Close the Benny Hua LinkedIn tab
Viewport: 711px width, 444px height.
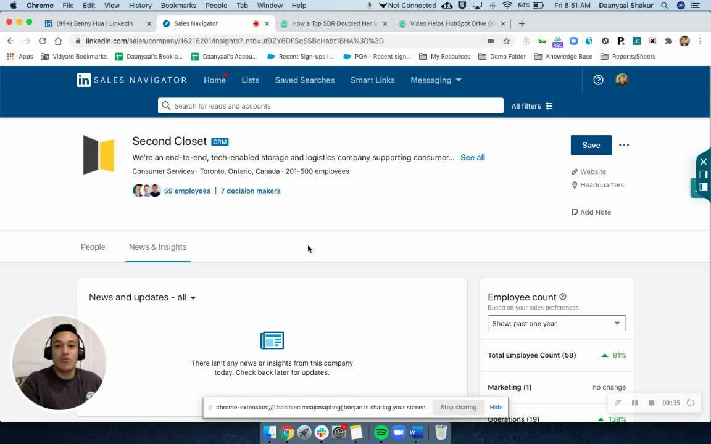[x=149, y=23]
